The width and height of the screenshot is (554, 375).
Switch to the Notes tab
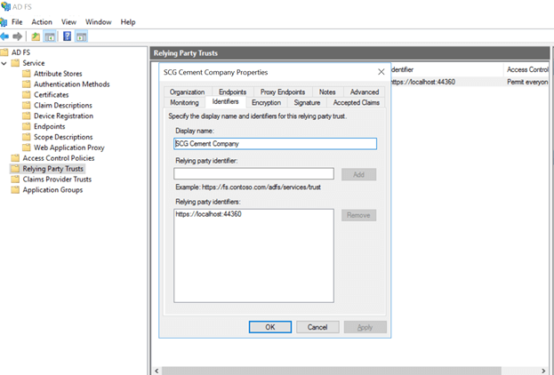click(327, 92)
